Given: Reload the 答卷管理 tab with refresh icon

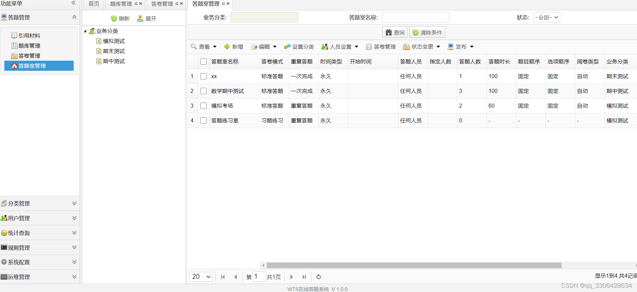Looking at the screenshot, I should click(177, 4).
